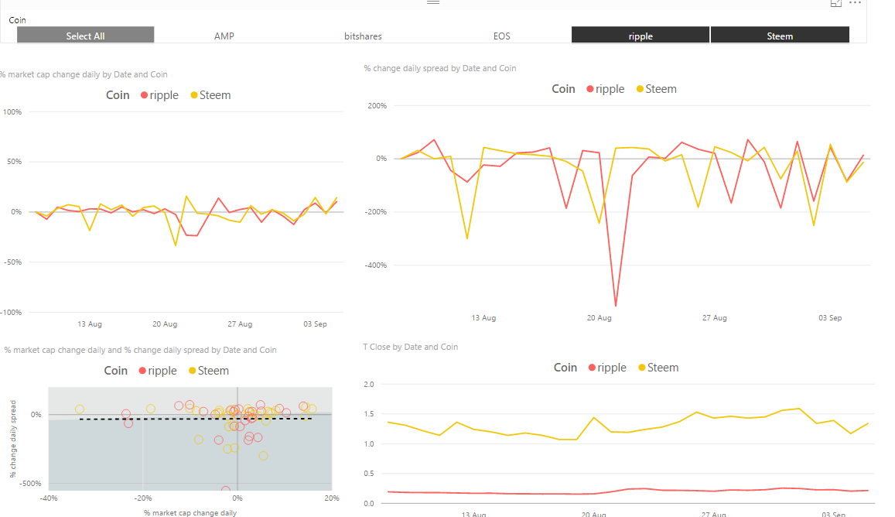Toggle the Select All slicer button
The height and width of the screenshot is (517, 895).
[x=85, y=36]
